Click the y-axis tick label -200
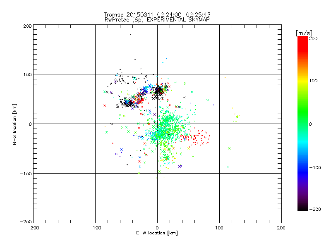This screenshot has height=248, width=331. pos(26,222)
